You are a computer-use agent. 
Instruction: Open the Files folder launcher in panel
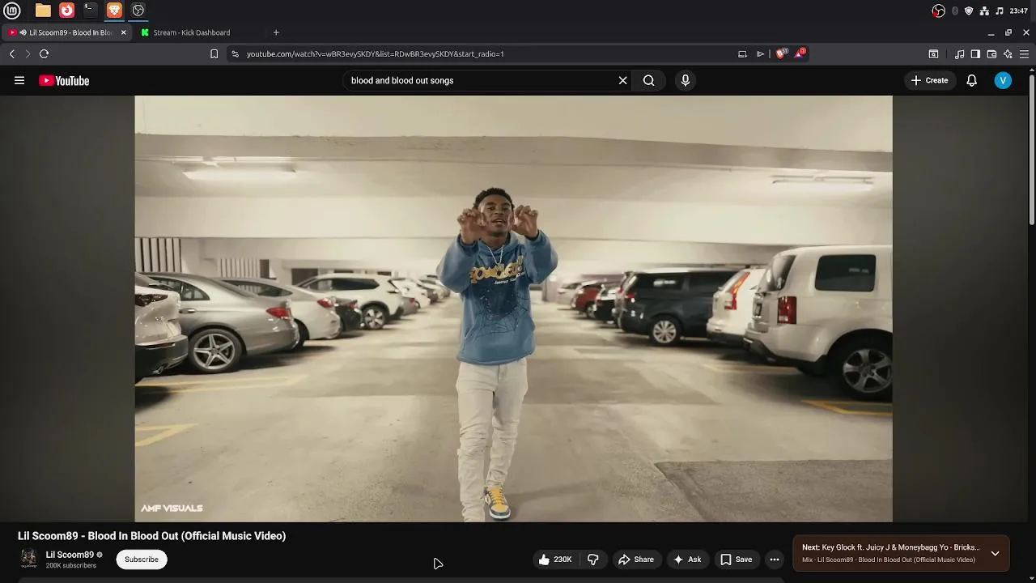(43, 11)
